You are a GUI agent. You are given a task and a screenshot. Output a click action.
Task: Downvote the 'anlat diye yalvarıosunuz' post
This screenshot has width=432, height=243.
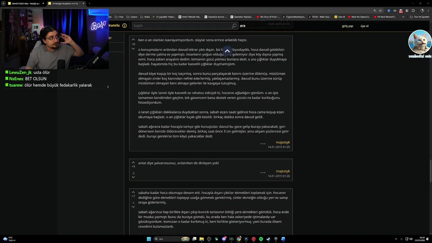tap(133, 177)
